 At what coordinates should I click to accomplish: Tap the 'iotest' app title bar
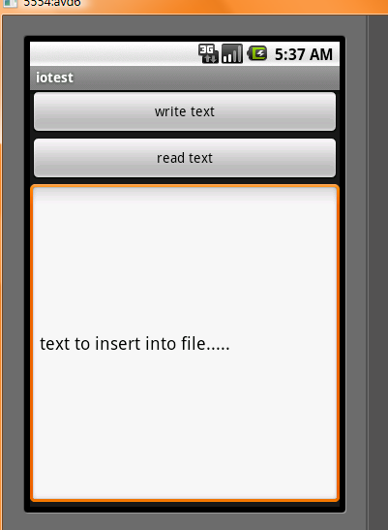click(x=185, y=78)
